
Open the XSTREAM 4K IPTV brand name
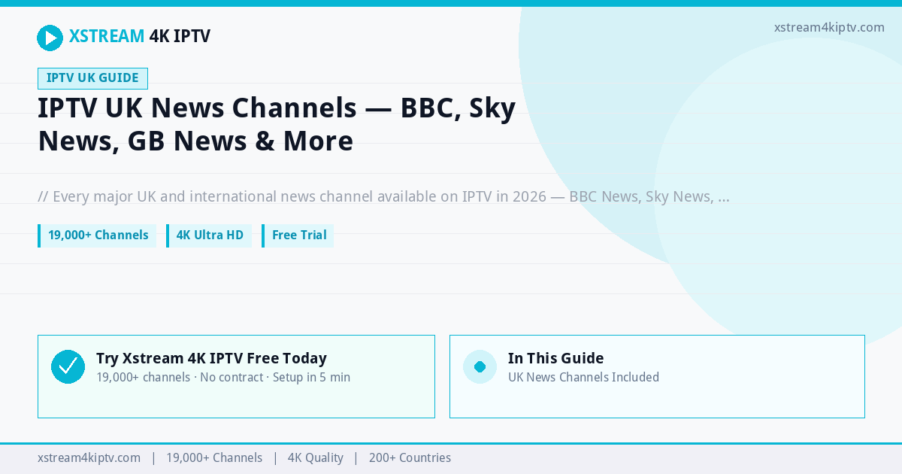pos(140,36)
